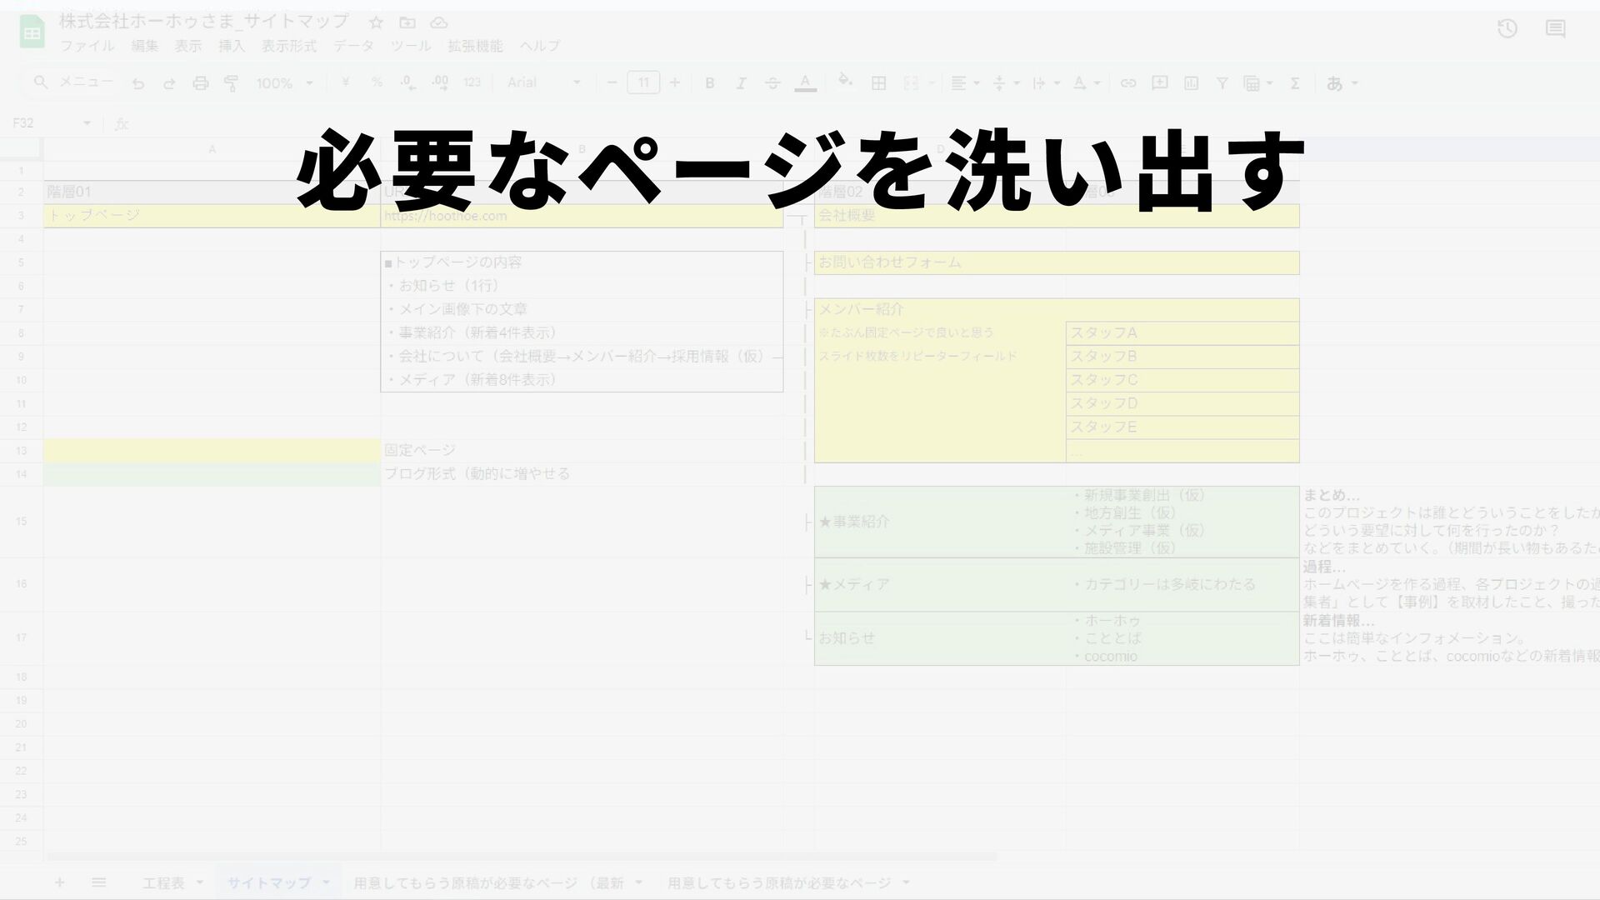
Task: Toggle strikethrough formatting button
Action: point(772,83)
